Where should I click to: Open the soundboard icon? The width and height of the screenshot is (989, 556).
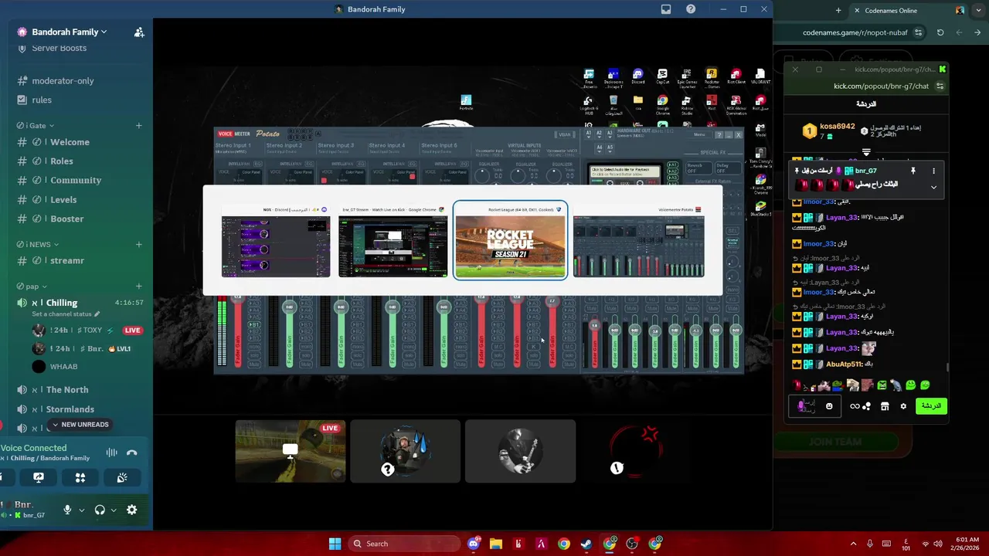click(122, 478)
